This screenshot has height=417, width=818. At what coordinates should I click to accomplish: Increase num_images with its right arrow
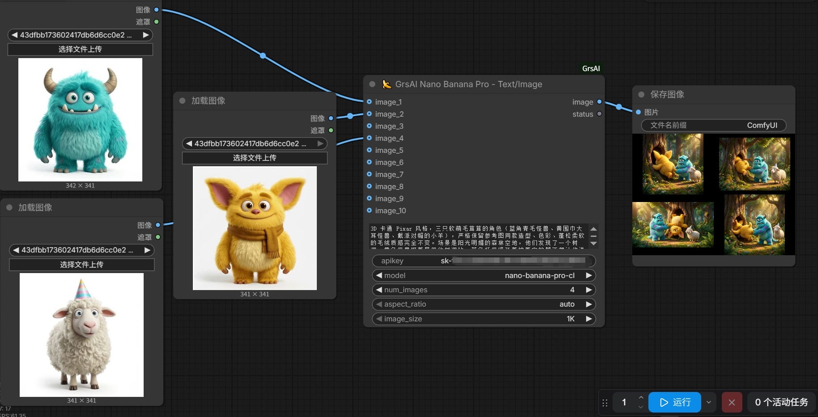589,290
